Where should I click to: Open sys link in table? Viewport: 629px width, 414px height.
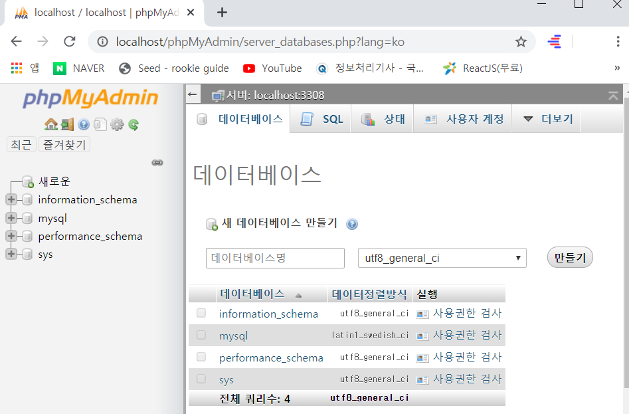tap(226, 380)
